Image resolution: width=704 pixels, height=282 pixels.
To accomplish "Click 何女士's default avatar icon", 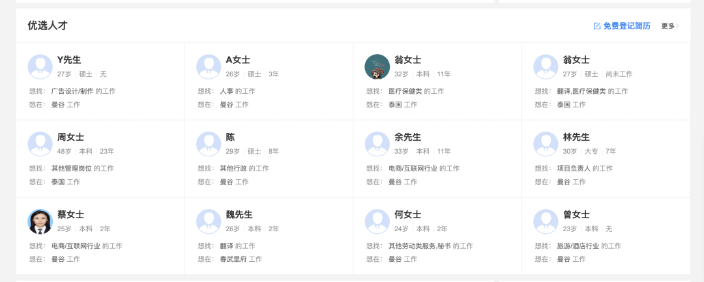I will click(377, 221).
